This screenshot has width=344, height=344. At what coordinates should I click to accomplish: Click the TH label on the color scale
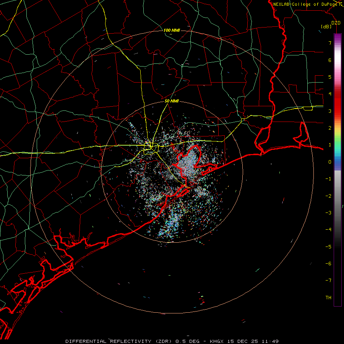click(x=328, y=298)
